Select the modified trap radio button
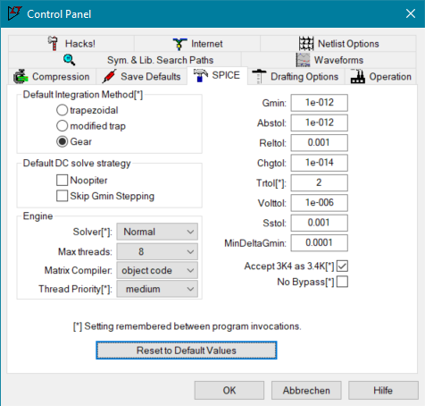This screenshot has width=425, height=406. point(62,126)
